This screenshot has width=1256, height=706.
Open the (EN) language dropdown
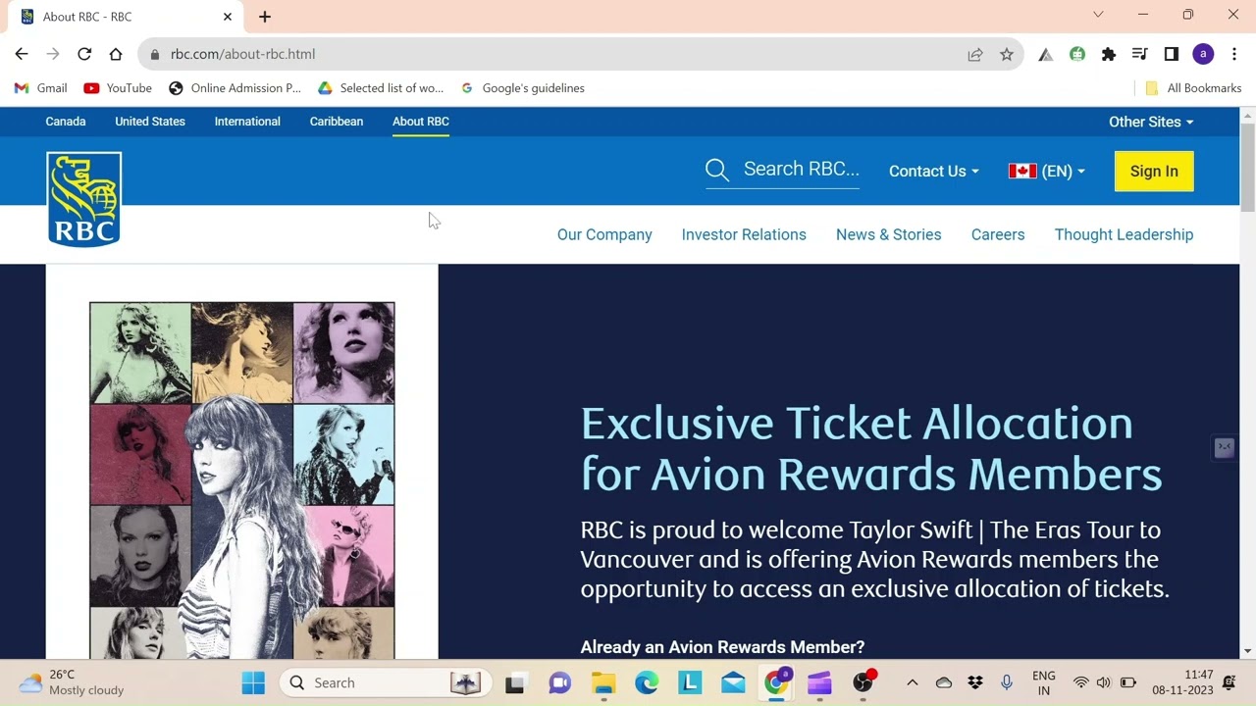point(1047,171)
